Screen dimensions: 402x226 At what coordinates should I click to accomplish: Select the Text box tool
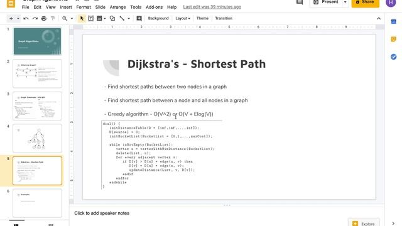pyautogui.click(x=90, y=18)
